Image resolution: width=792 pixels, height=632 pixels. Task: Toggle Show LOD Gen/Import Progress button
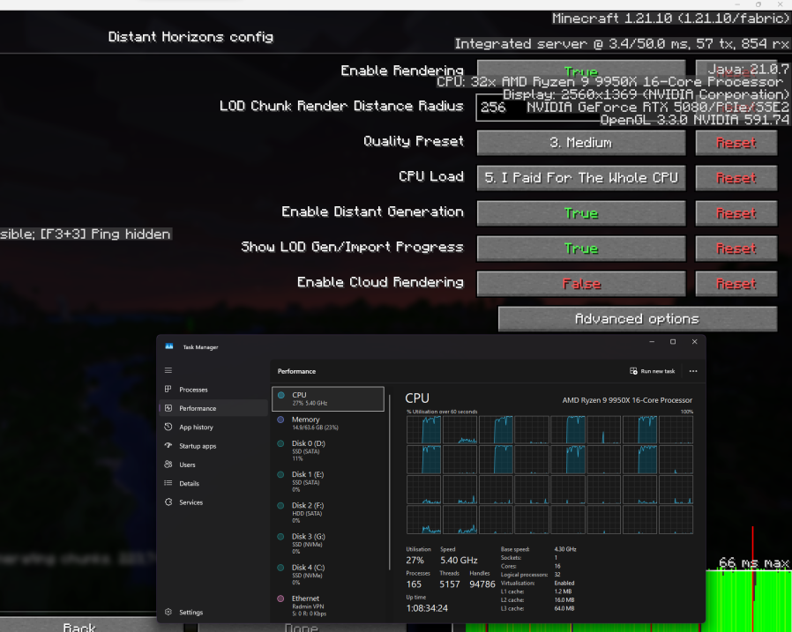[581, 249]
